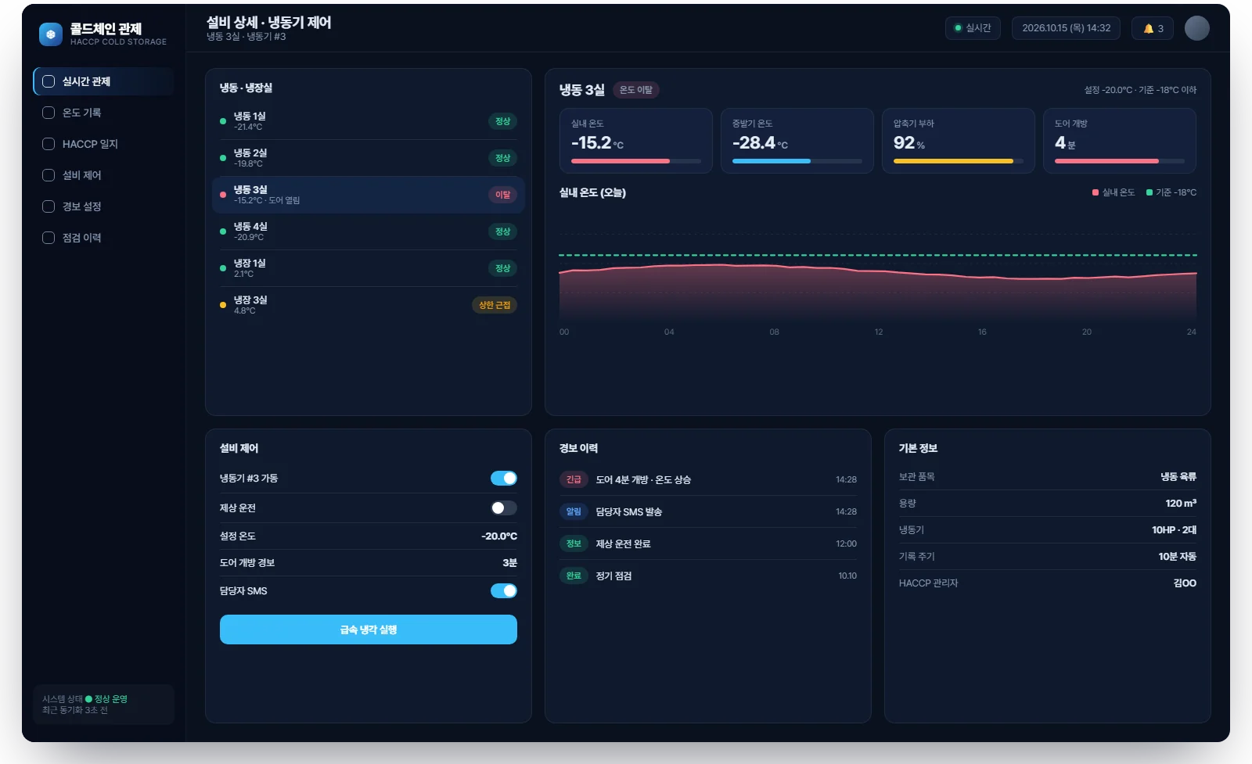Click the 설정 온도 value -20.0°C

point(499,536)
